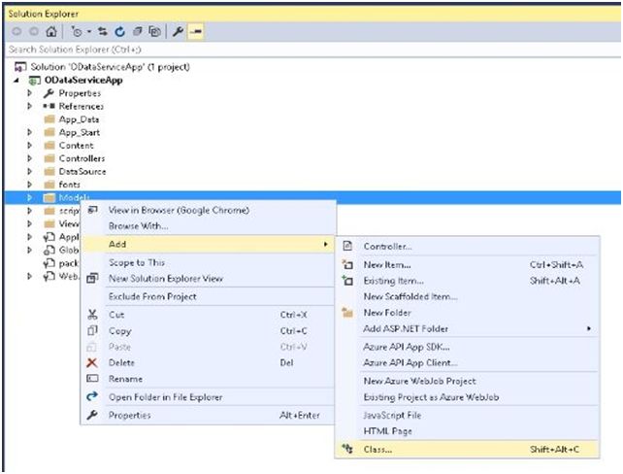
Task: Open the dropdown arrow beside Pending Changes Filter
Action: 89,31
